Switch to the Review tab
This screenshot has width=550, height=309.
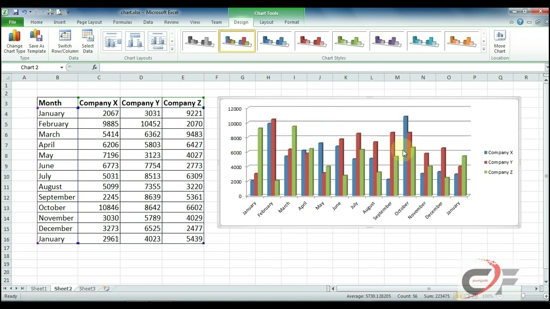(x=171, y=22)
